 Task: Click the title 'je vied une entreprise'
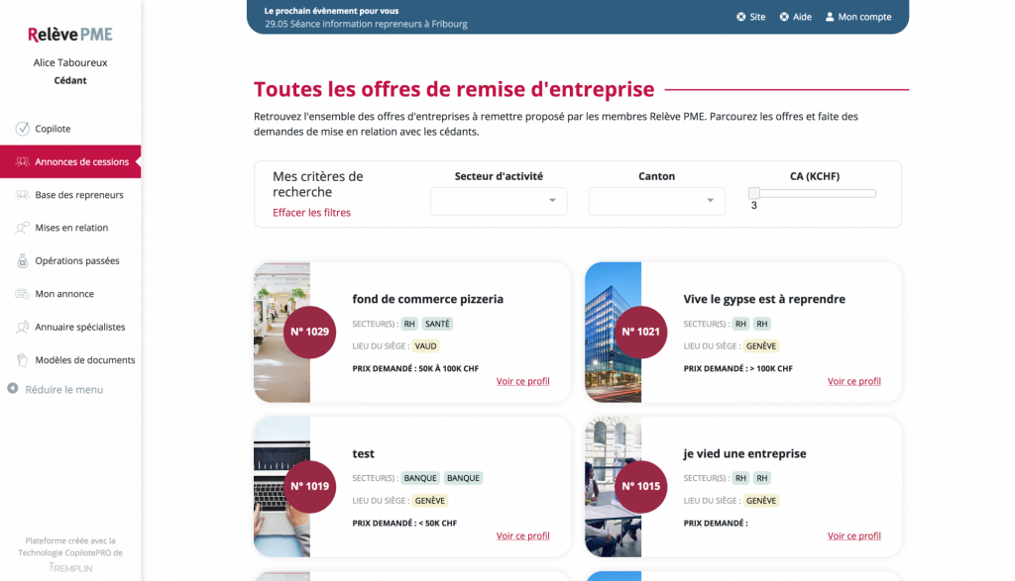click(x=745, y=453)
